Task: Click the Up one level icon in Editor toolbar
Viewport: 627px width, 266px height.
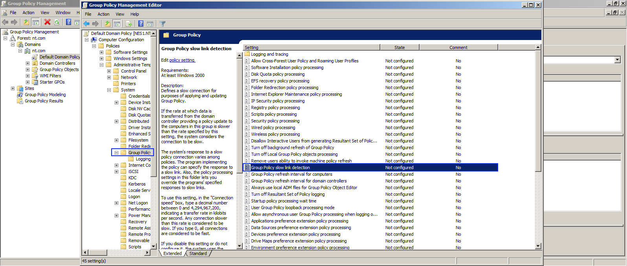Action: coord(107,24)
